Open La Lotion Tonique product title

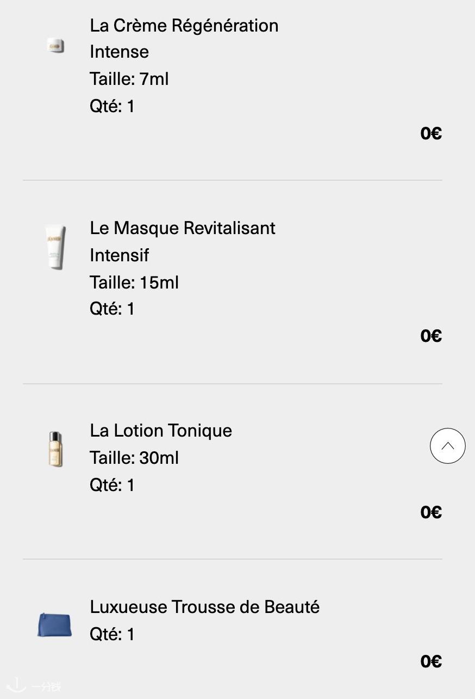click(x=161, y=431)
